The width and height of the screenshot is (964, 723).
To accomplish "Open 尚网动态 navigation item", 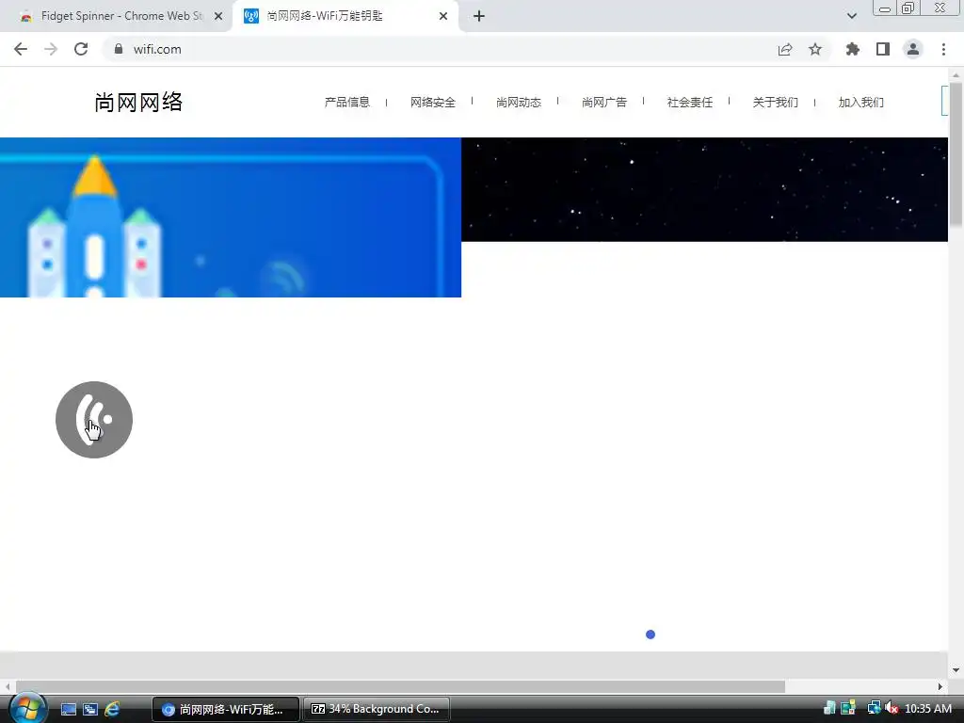I will [519, 102].
